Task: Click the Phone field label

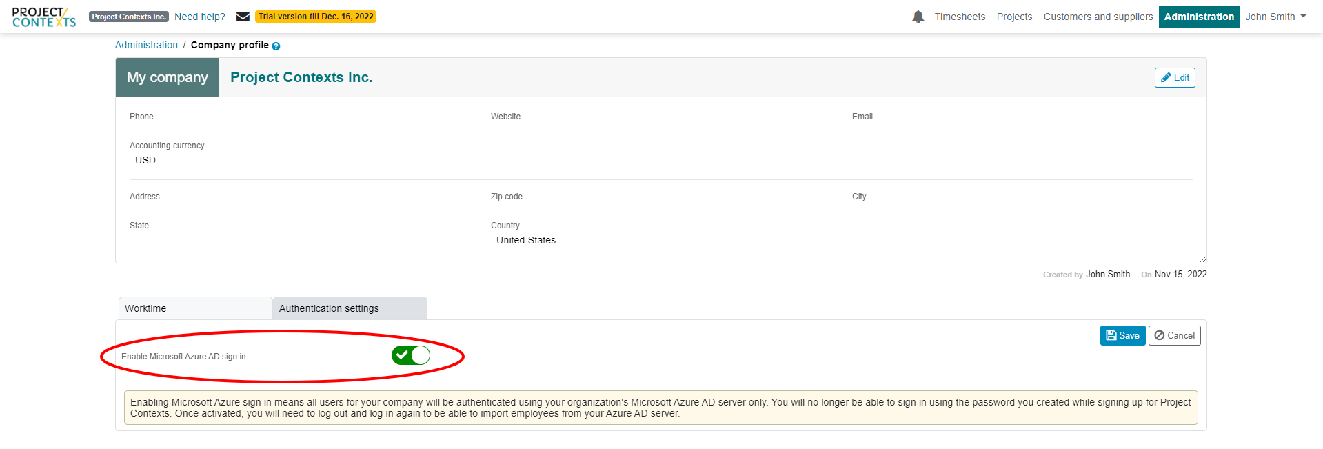Action: (x=141, y=117)
